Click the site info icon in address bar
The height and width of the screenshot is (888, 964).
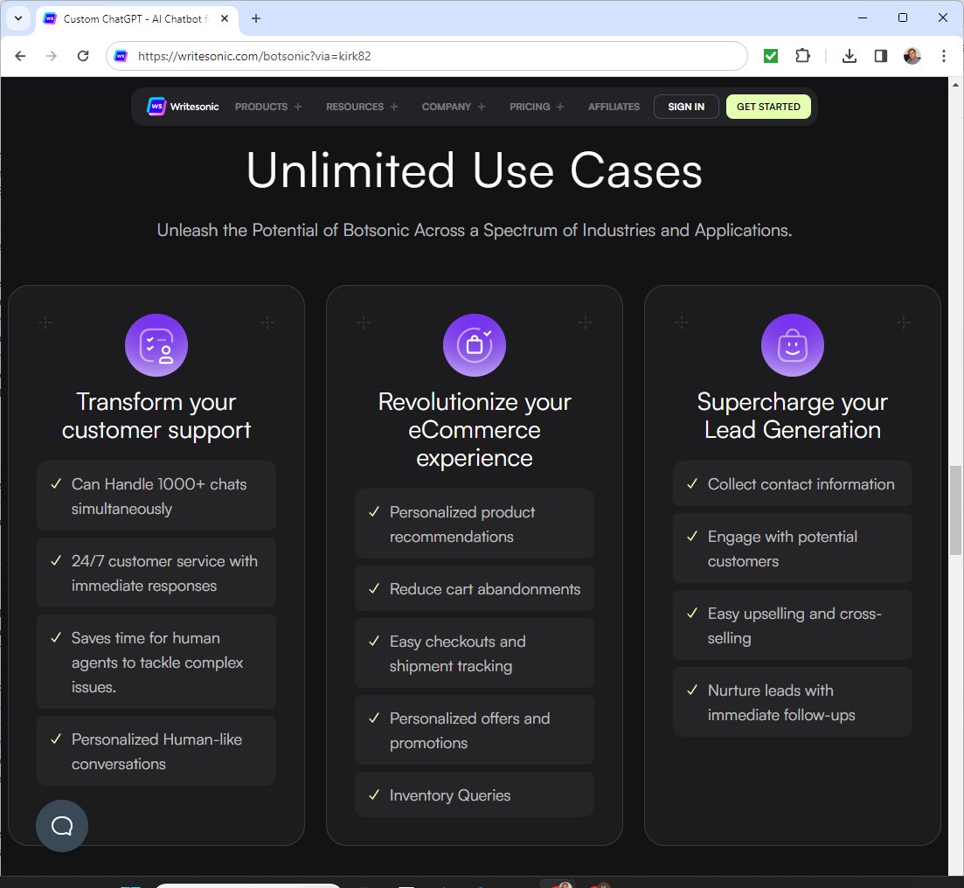pos(121,56)
